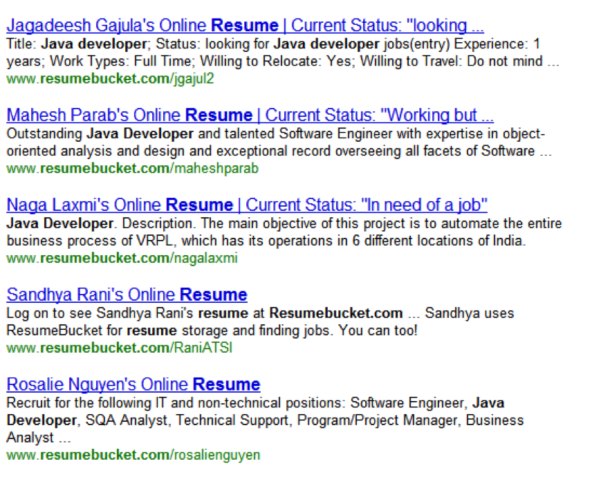The image size is (610, 484).
Task: Click the www.resumebucket.com/maheshparab URL
Action: click(x=132, y=169)
